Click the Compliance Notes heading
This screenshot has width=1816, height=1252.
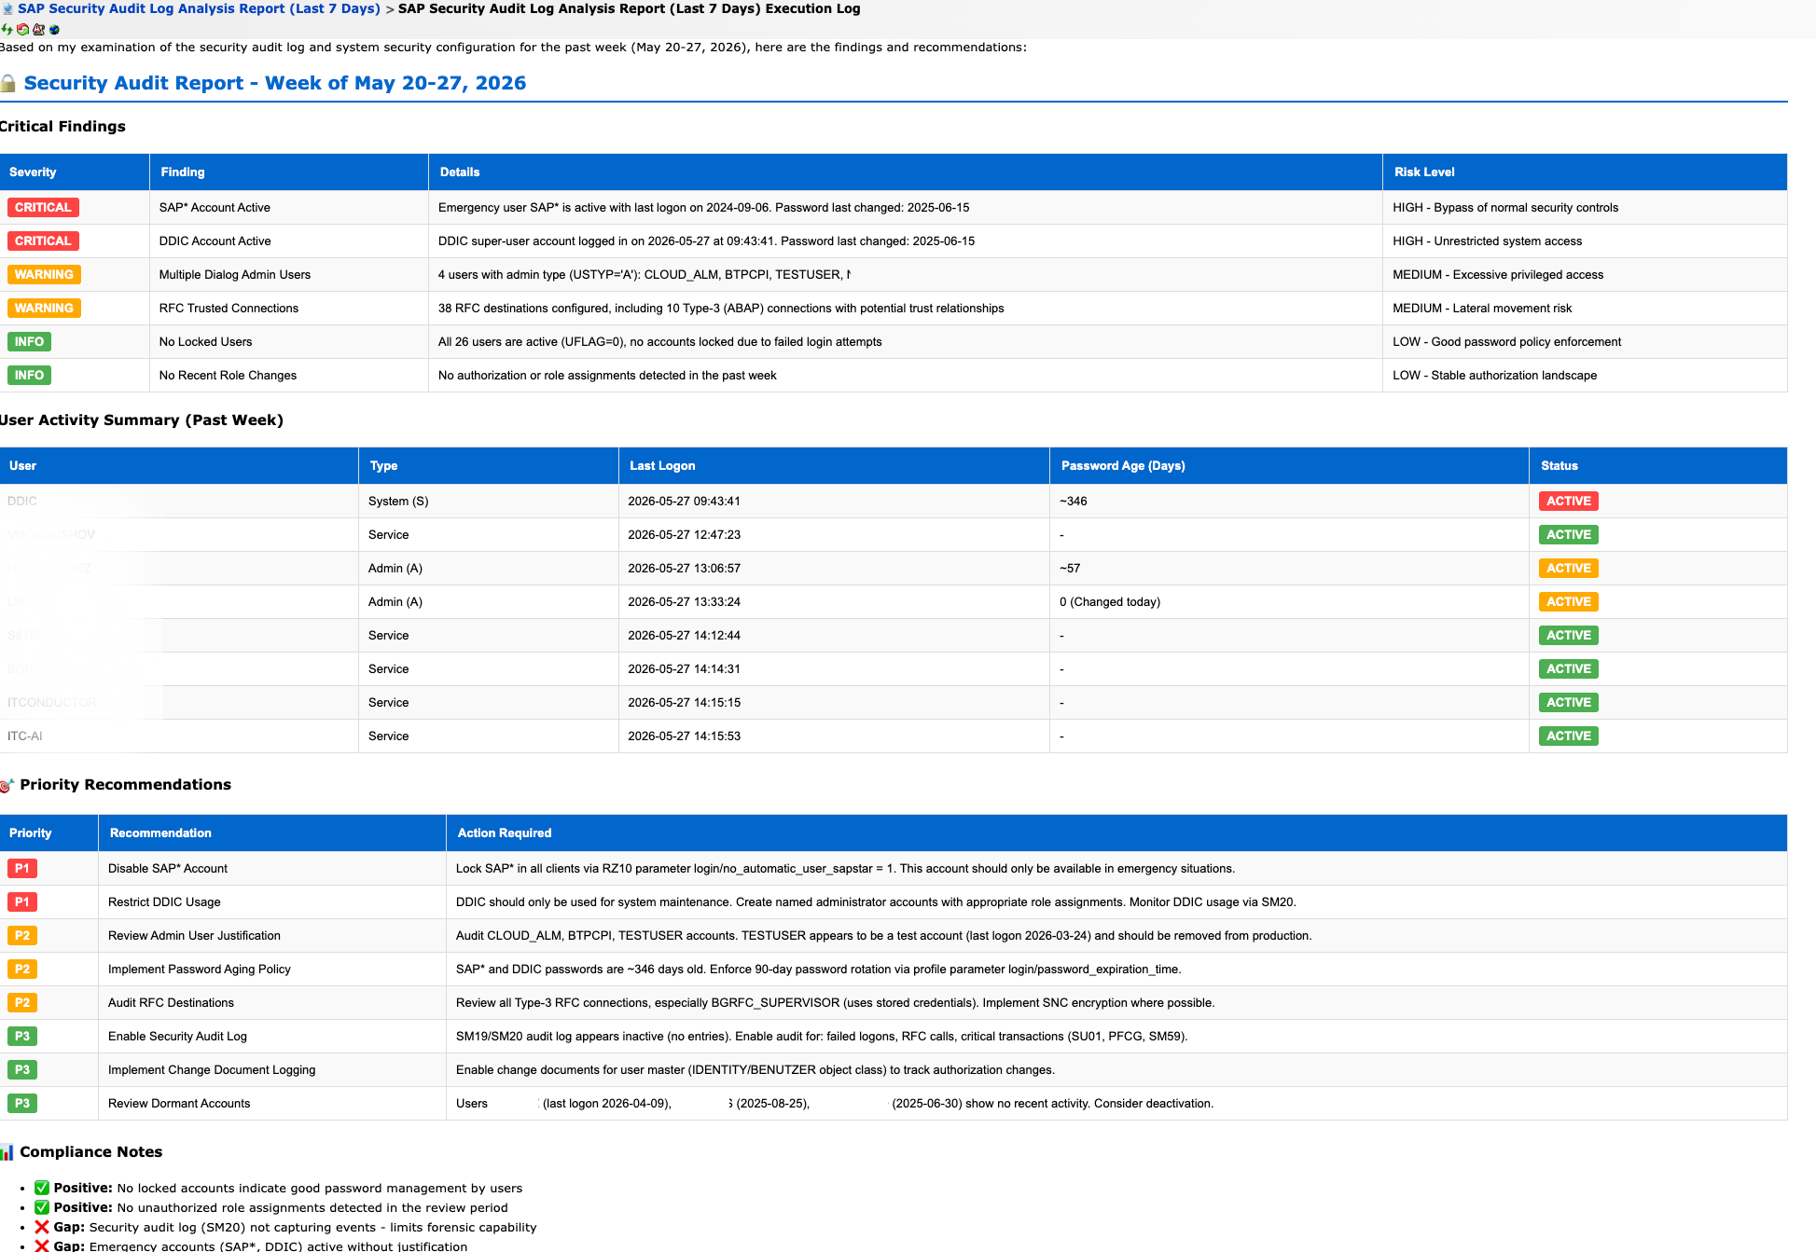90,1152
